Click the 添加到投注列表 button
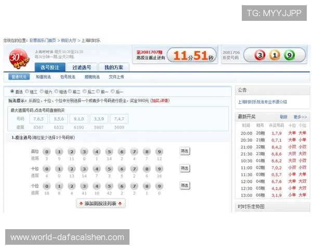Viewport: 312px width, 250px height. (101, 203)
